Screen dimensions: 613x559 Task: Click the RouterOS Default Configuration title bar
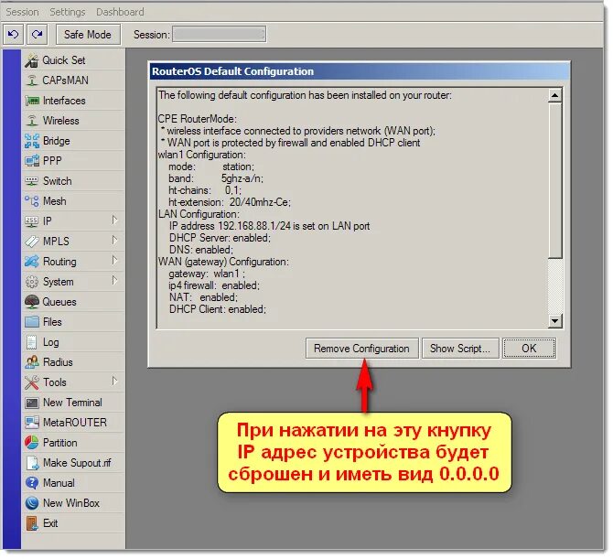coord(360,71)
